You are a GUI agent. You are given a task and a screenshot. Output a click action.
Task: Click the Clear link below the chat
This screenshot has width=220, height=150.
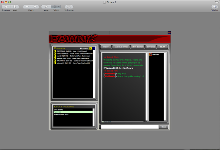click(x=145, y=122)
